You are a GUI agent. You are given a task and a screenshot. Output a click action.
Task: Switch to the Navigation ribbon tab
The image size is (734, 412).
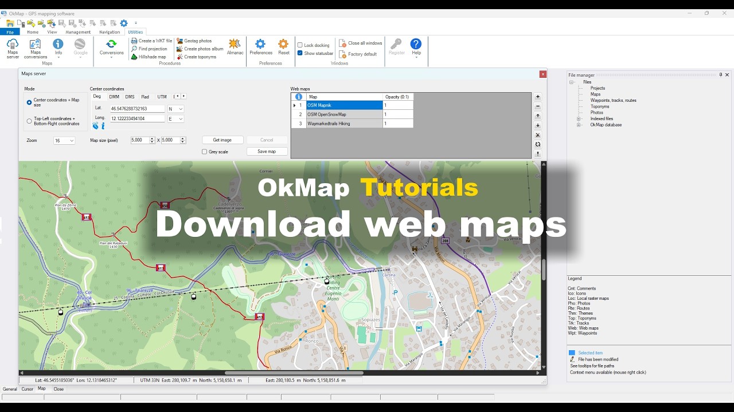110,32
